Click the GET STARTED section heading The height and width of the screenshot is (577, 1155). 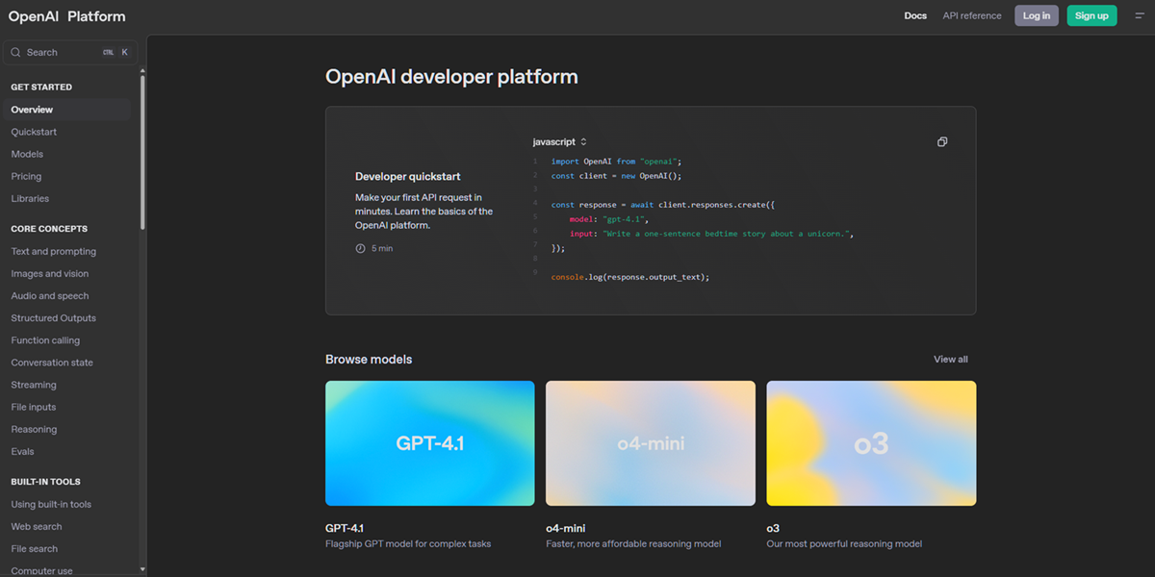coord(41,88)
